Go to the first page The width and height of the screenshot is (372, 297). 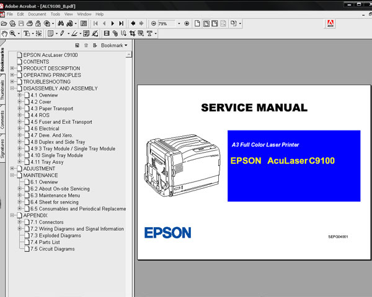(95, 24)
